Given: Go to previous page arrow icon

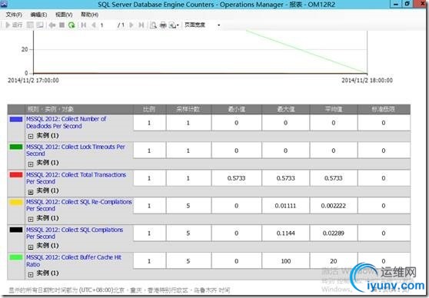Looking at the screenshot, I should tap(94, 25).
